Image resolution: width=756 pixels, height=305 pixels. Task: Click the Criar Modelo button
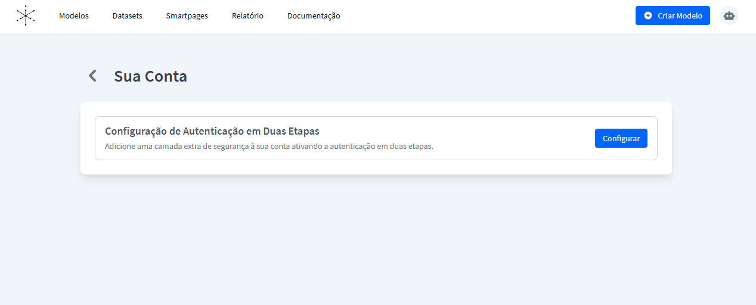click(x=673, y=15)
